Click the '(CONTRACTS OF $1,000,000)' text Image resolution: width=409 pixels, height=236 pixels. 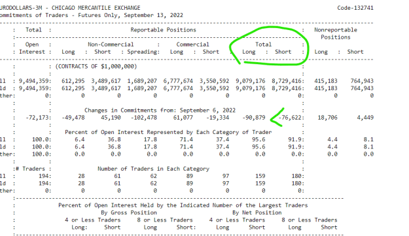[x=96, y=67]
